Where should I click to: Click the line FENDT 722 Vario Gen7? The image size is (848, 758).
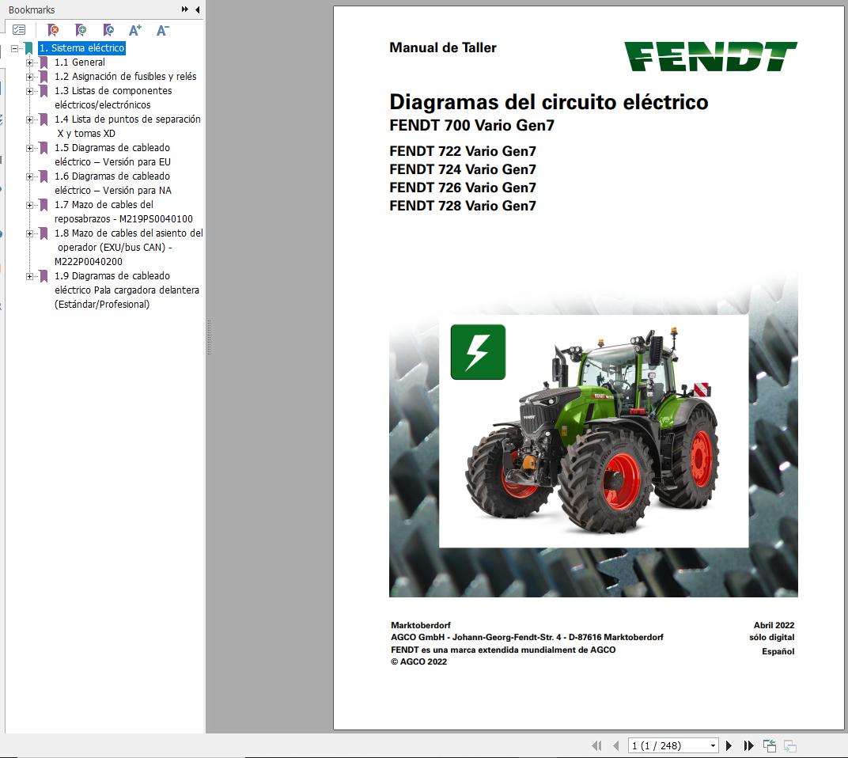tap(463, 151)
